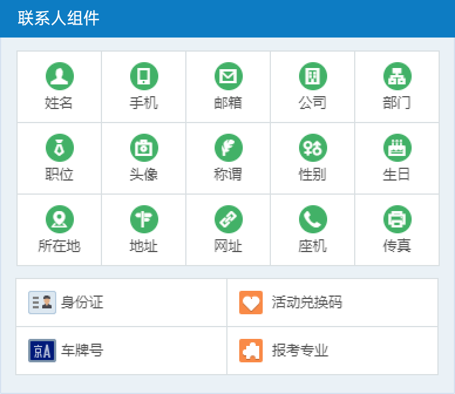This screenshot has height=394, width=455.
Task: Click the 邮箱 (Email) envelope icon
Action: pyautogui.click(x=228, y=76)
